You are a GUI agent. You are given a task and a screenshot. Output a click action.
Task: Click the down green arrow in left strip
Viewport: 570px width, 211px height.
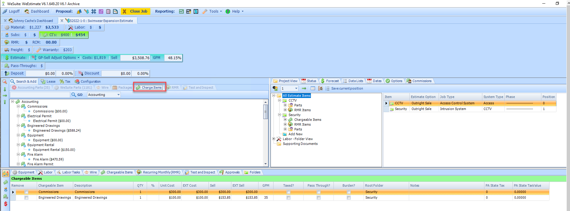click(x=5, y=89)
